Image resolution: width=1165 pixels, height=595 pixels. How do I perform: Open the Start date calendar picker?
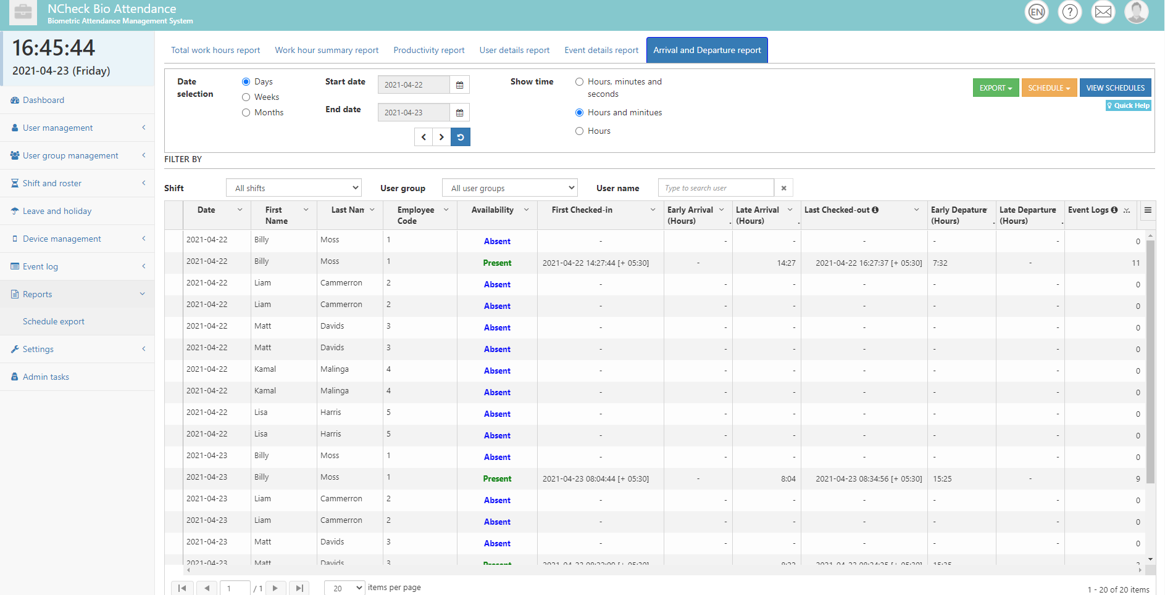tap(459, 85)
